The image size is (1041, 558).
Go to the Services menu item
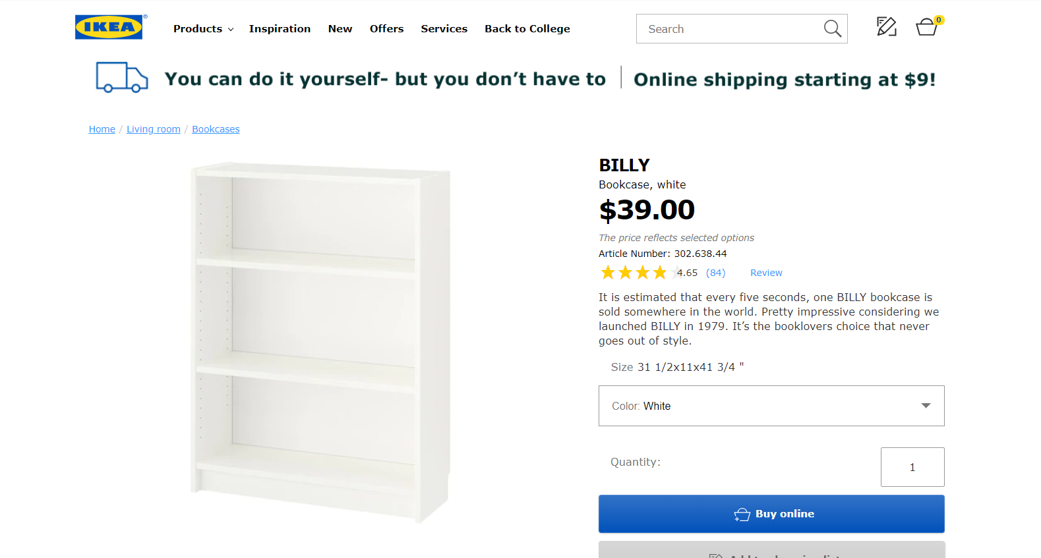pos(444,29)
